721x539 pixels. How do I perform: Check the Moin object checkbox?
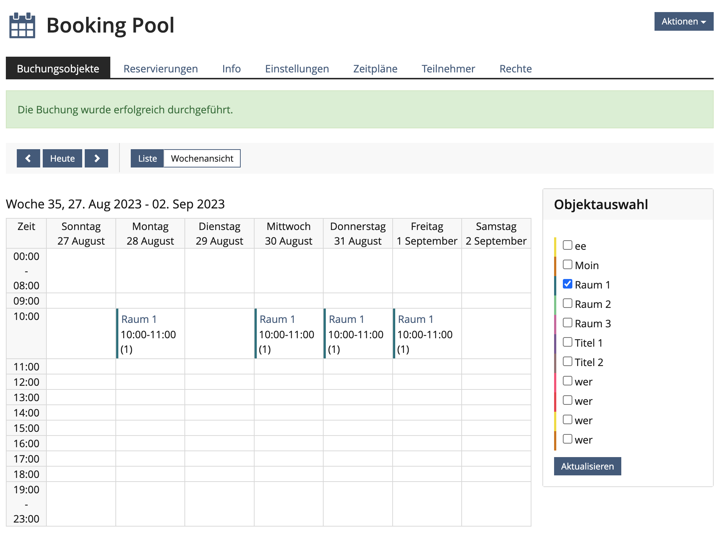click(x=567, y=265)
